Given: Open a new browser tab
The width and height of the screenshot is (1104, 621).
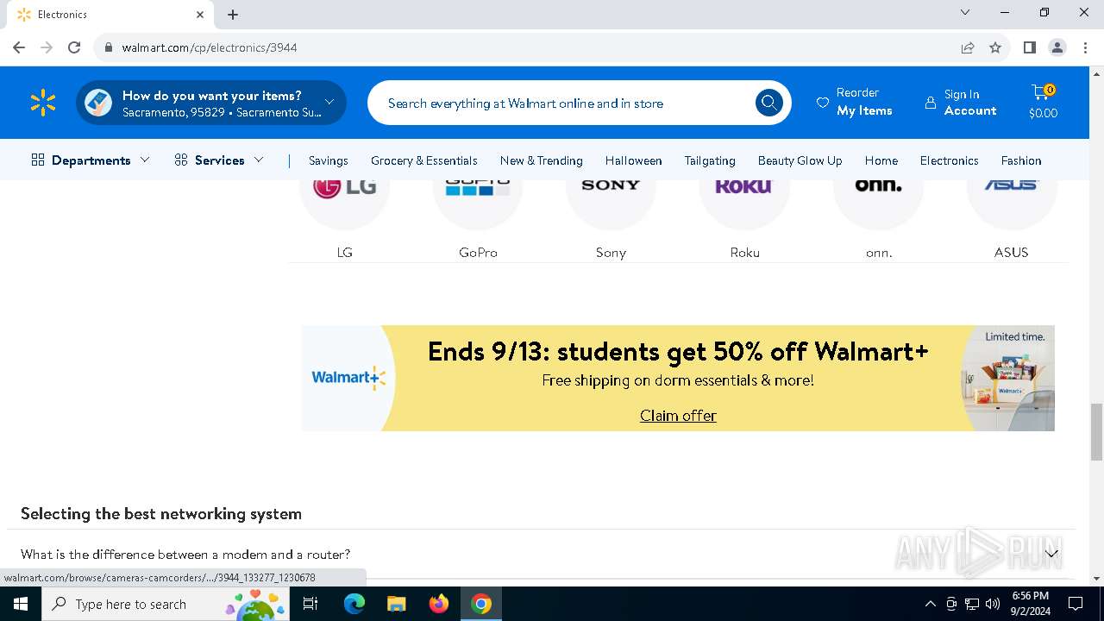Looking at the screenshot, I should tap(233, 15).
